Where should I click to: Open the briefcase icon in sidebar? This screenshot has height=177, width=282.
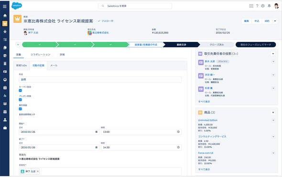pyautogui.click(x=5, y=128)
